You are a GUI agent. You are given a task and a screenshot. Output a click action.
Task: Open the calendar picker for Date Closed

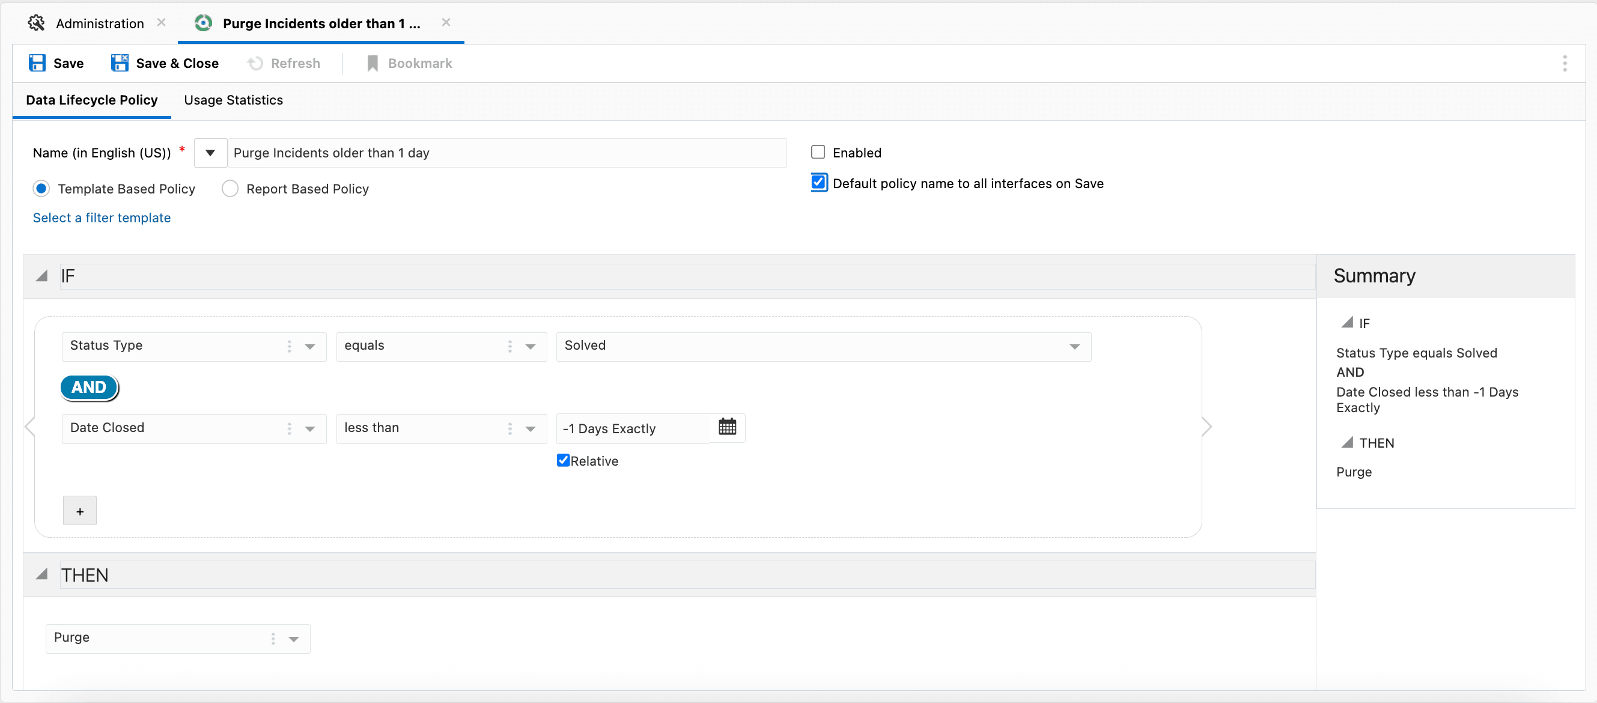point(727,427)
